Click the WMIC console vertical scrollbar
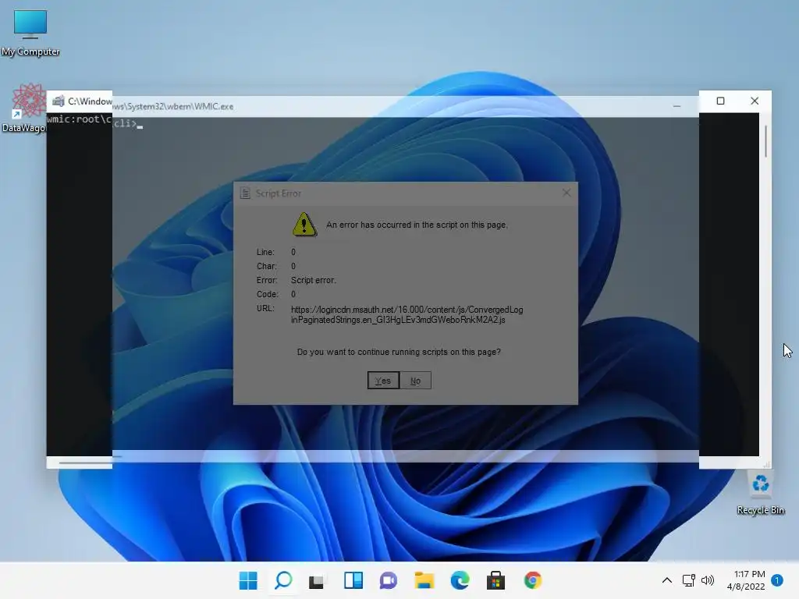 (x=765, y=141)
